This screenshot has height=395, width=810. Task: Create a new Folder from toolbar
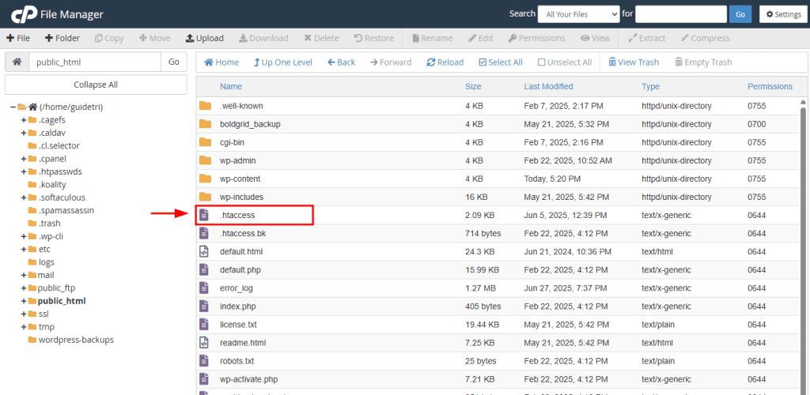pos(62,38)
